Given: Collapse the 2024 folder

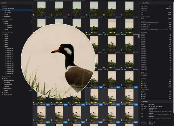Looking at the screenshot, I should click(3, 46).
